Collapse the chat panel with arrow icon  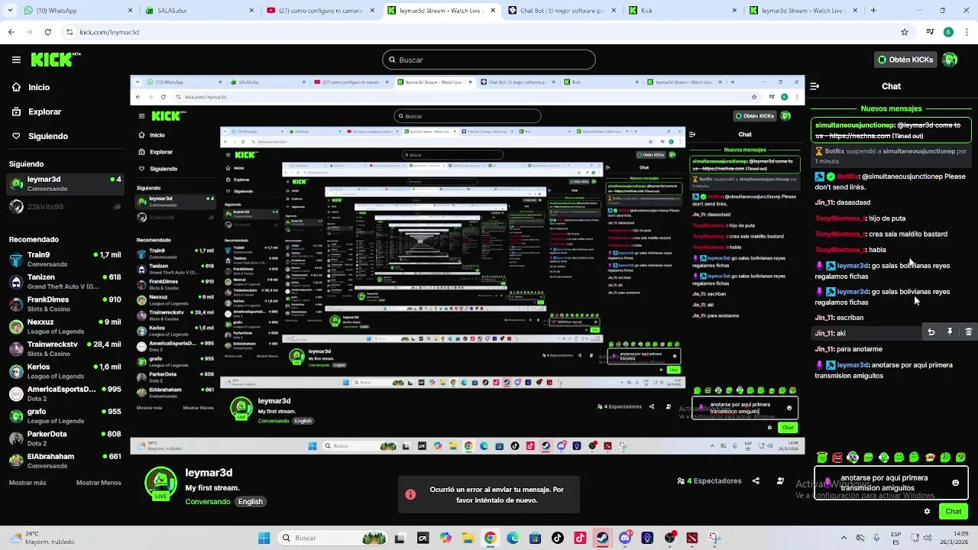coord(814,86)
